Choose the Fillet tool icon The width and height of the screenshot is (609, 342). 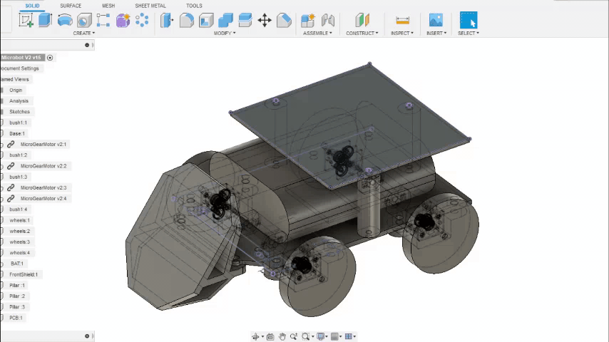click(x=187, y=20)
